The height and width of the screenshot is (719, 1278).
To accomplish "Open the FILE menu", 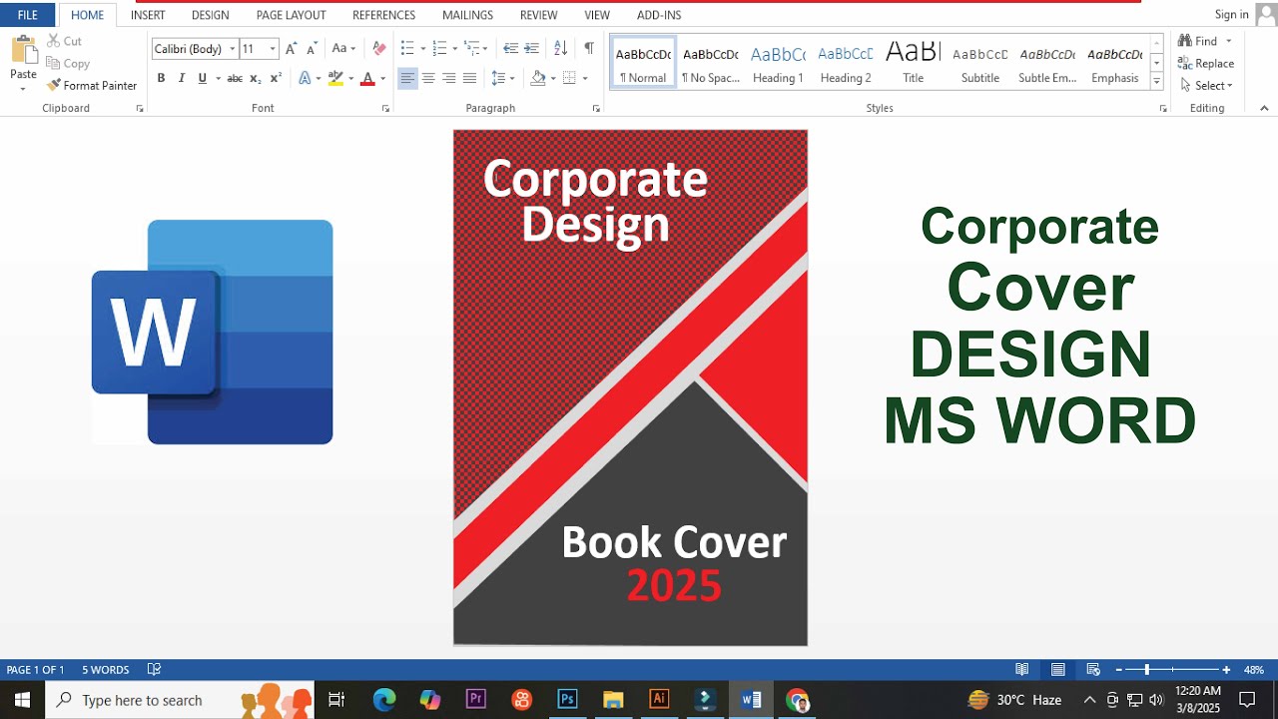I will 27,15.
